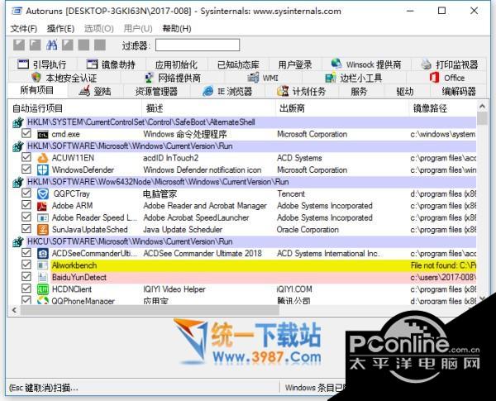Uncheck the cmd.exe autorun entry

coord(26,134)
